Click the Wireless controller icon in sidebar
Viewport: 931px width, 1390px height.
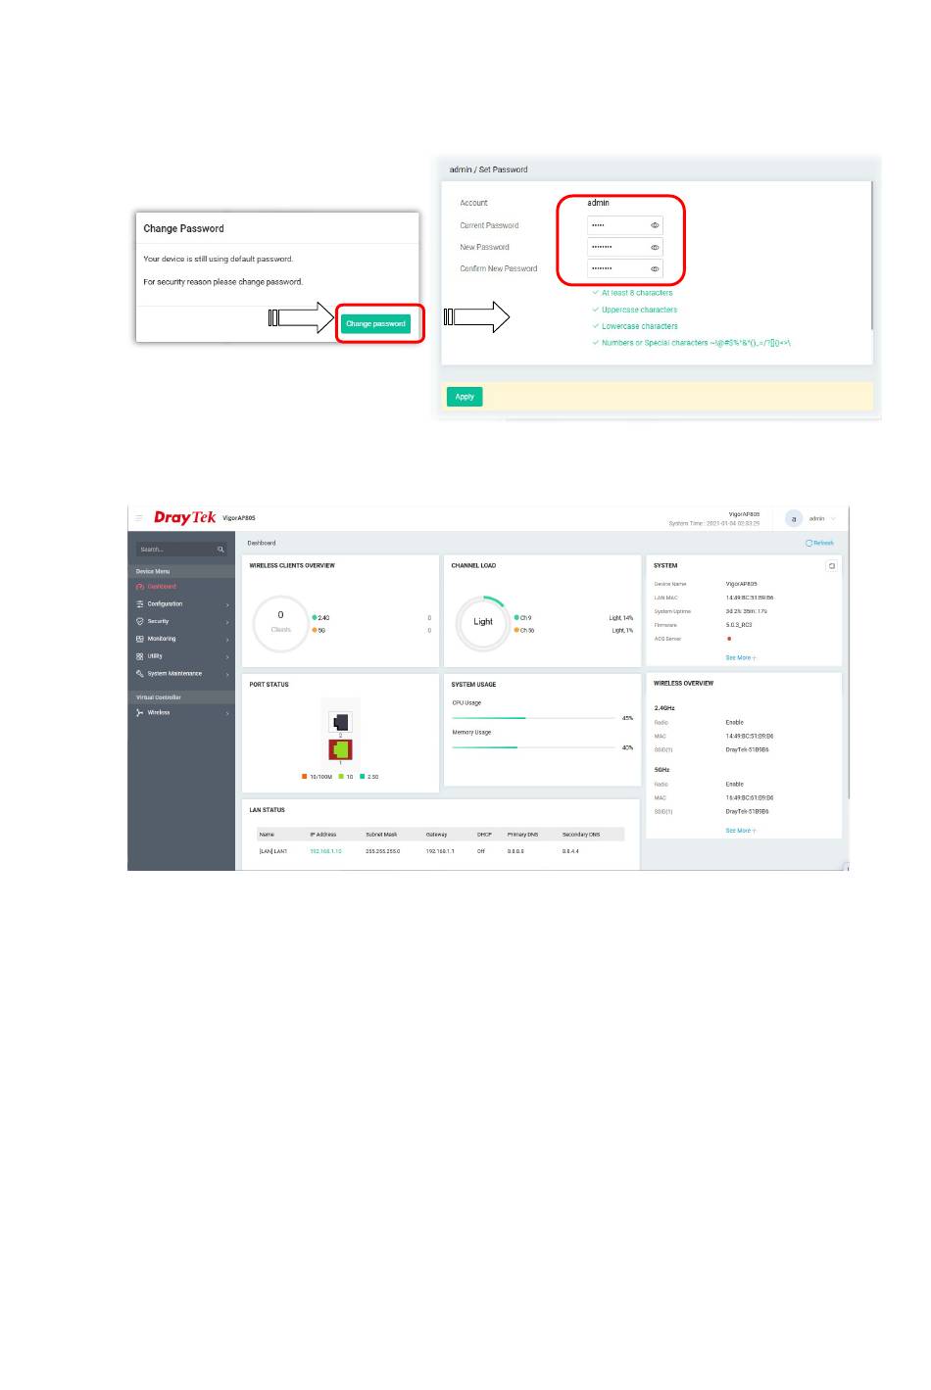click(140, 713)
